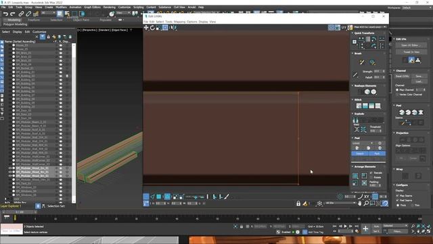Click the Open UV Editor button
Screen dimensions: 433x244
pos(411,45)
